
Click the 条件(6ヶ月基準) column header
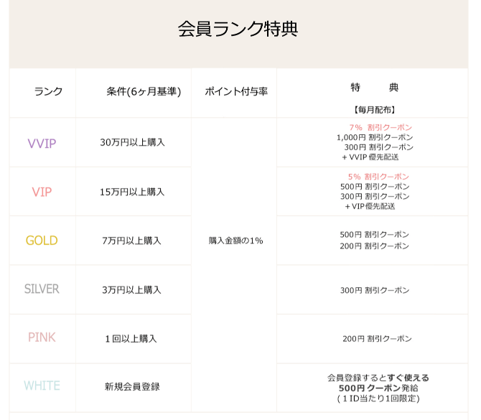point(144,91)
